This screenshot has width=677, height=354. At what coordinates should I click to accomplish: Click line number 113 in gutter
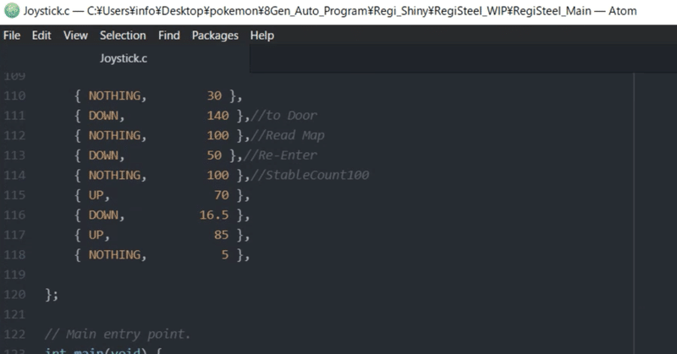click(x=14, y=155)
